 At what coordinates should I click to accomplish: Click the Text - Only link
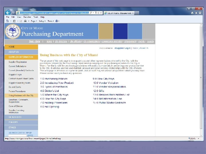click(34, 41)
